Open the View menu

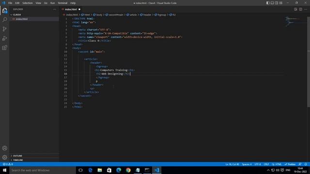pos(38,3)
